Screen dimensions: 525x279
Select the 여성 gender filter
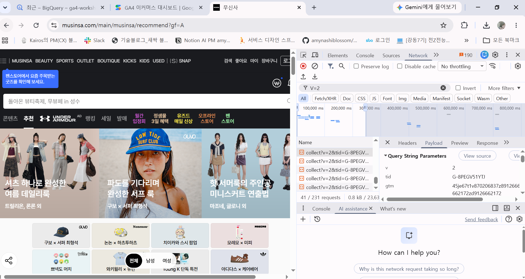167,261
